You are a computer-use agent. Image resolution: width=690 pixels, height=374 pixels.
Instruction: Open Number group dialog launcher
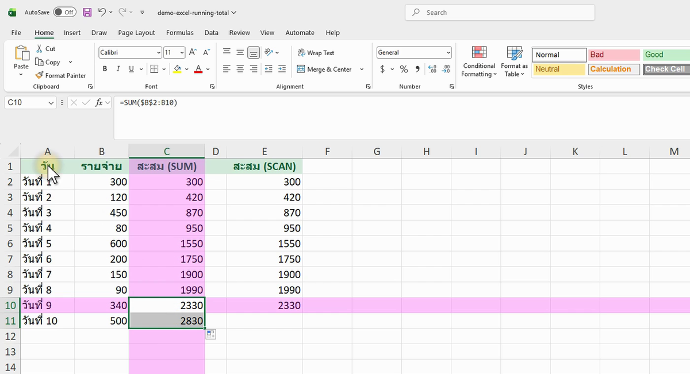click(x=452, y=86)
